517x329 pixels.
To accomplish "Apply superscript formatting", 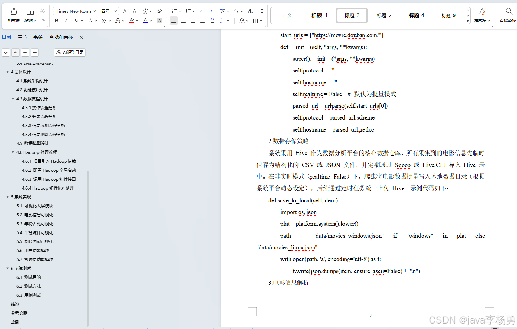I will click(x=105, y=21).
